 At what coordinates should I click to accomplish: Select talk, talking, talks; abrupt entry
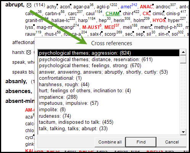pyautogui.click(x=109, y=128)
